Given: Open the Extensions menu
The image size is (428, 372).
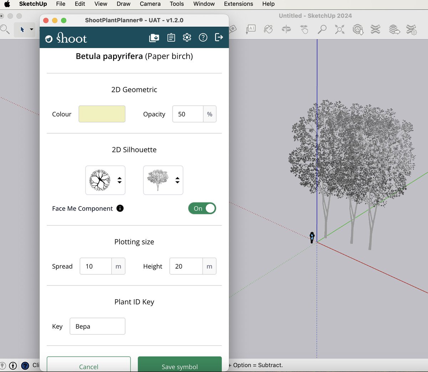Looking at the screenshot, I should 238,4.
